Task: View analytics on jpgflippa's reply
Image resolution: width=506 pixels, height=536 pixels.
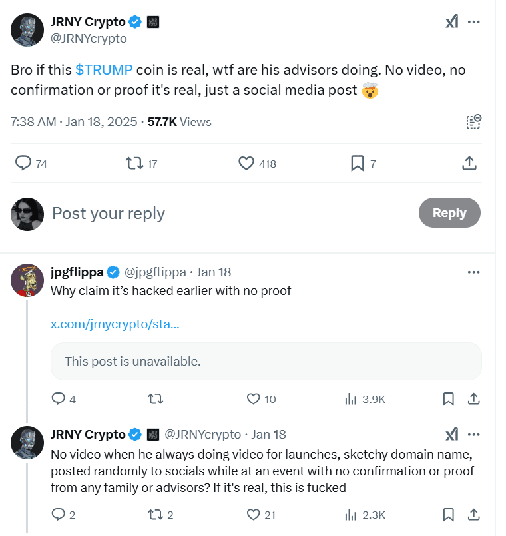Action: 351,399
